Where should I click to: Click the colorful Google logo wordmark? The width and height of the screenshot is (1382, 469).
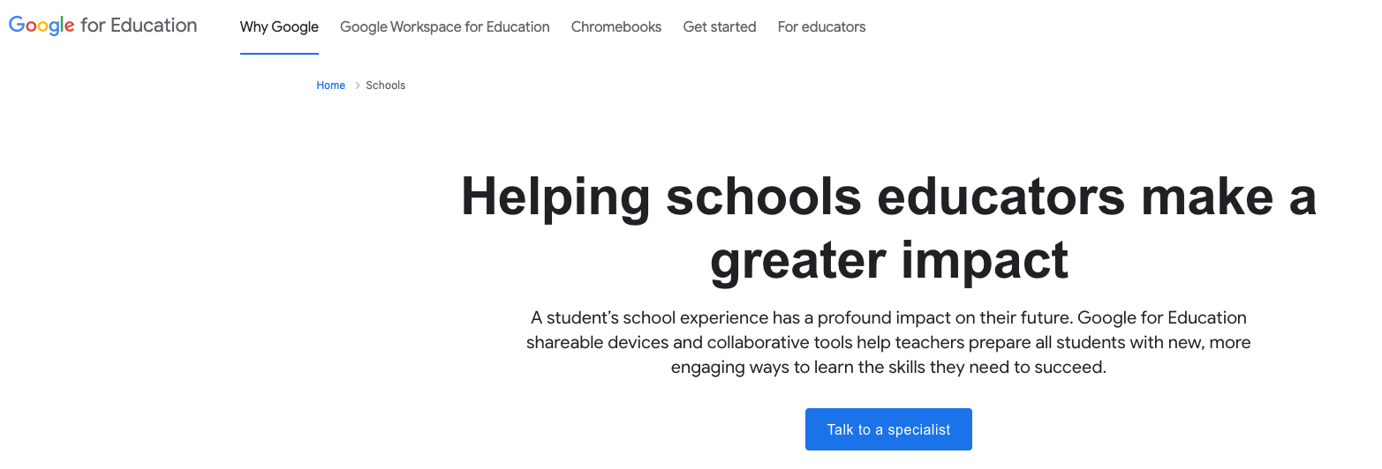pos(42,26)
